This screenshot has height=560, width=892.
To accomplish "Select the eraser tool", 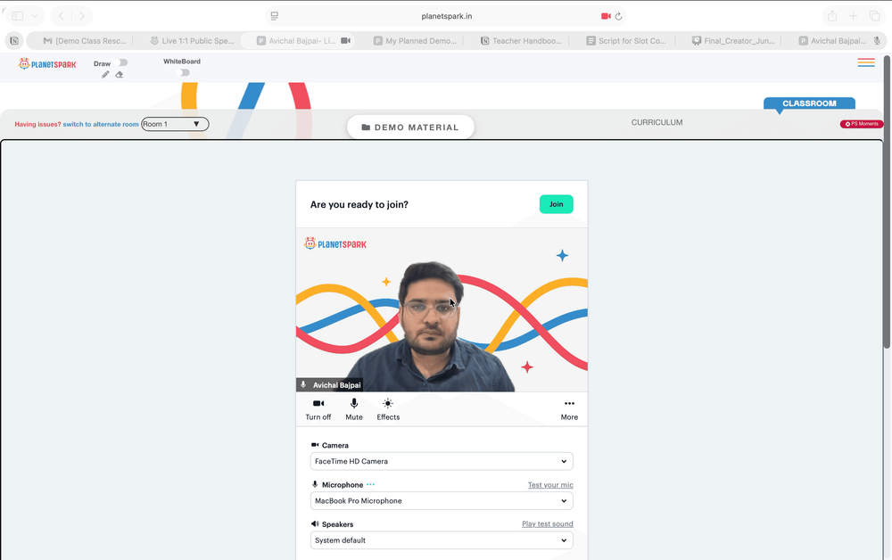I will point(119,75).
